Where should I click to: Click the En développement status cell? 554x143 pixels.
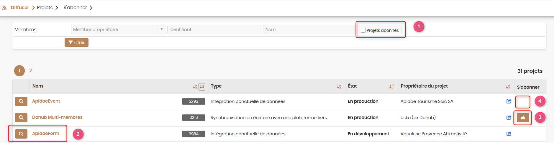tap(368, 134)
